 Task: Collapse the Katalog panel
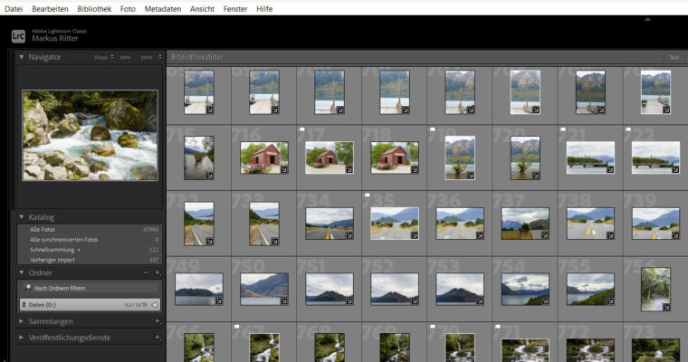22,217
